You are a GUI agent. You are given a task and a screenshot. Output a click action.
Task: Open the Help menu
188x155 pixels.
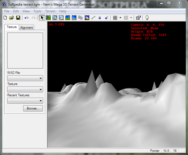coord(63,11)
